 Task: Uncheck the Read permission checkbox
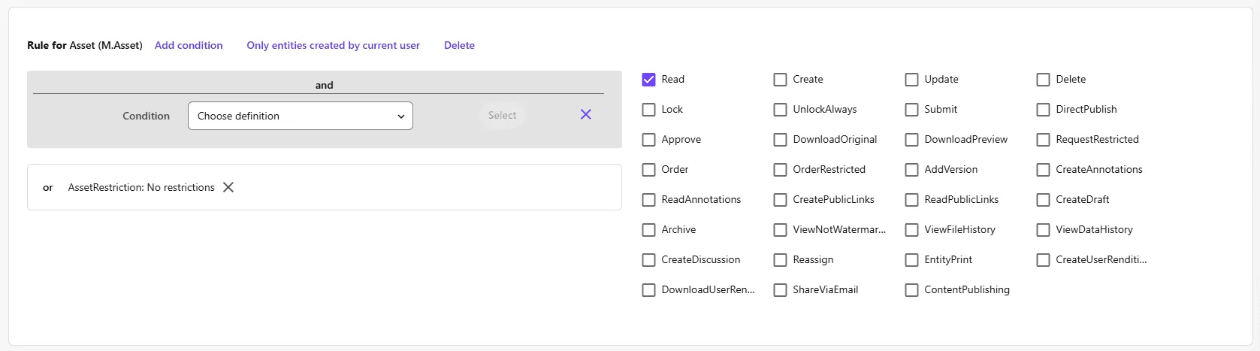tap(649, 80)
